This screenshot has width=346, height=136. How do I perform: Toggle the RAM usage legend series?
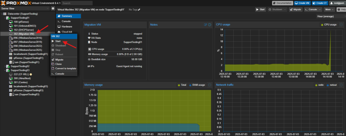point(197,85)
